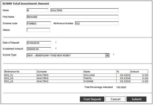Cancel the investment amount form

115,99
